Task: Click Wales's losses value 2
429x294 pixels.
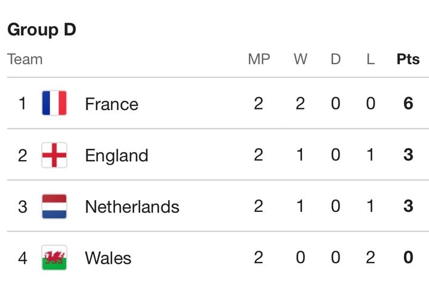Action: point(371,257)
